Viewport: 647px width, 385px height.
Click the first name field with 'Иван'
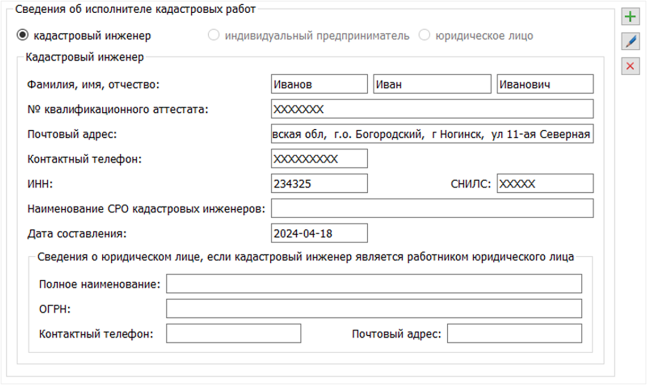[x=432, y=84]
